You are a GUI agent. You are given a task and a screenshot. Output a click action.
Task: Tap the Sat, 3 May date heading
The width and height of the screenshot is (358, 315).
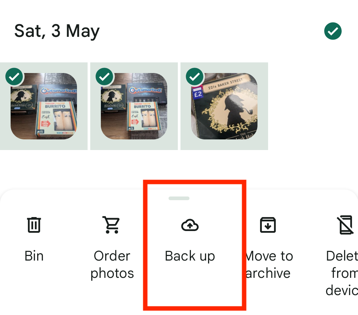click(x=56, y=31)
